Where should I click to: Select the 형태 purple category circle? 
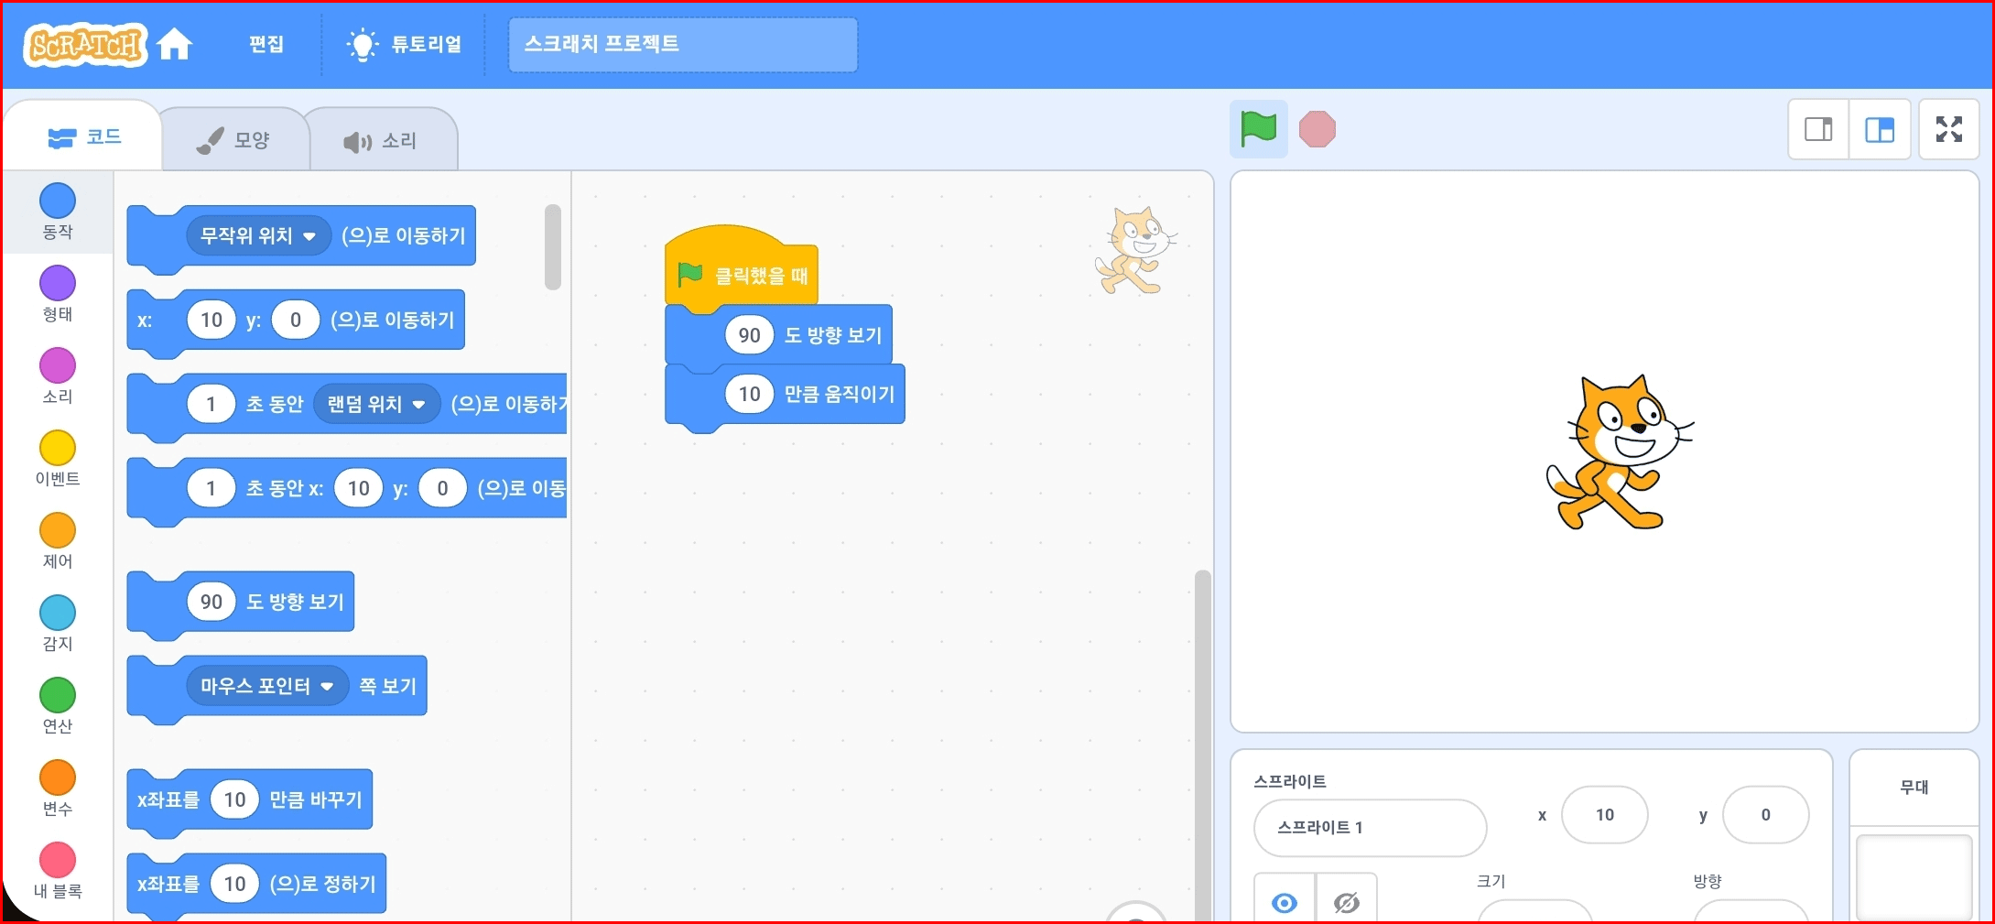[x=58, y=283]
